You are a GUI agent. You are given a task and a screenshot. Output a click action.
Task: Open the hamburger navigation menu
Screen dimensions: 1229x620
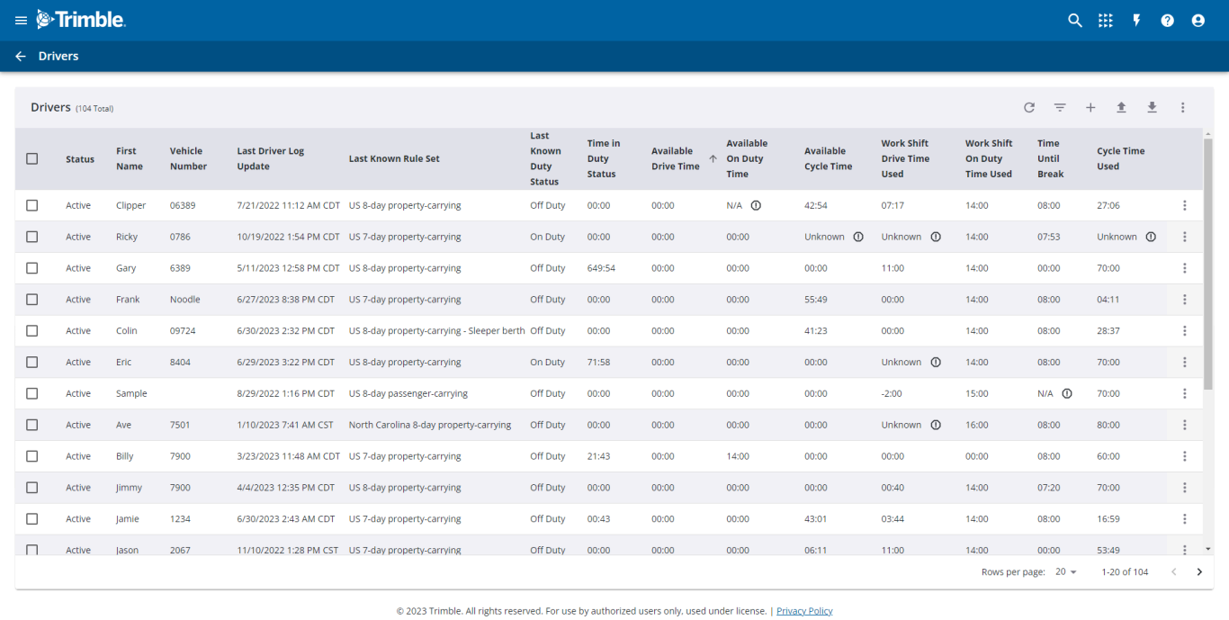point(20,20)
